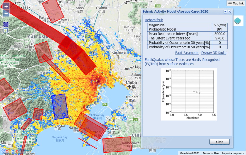Collapse the Seismic Activity Model panel

[225, 11]
